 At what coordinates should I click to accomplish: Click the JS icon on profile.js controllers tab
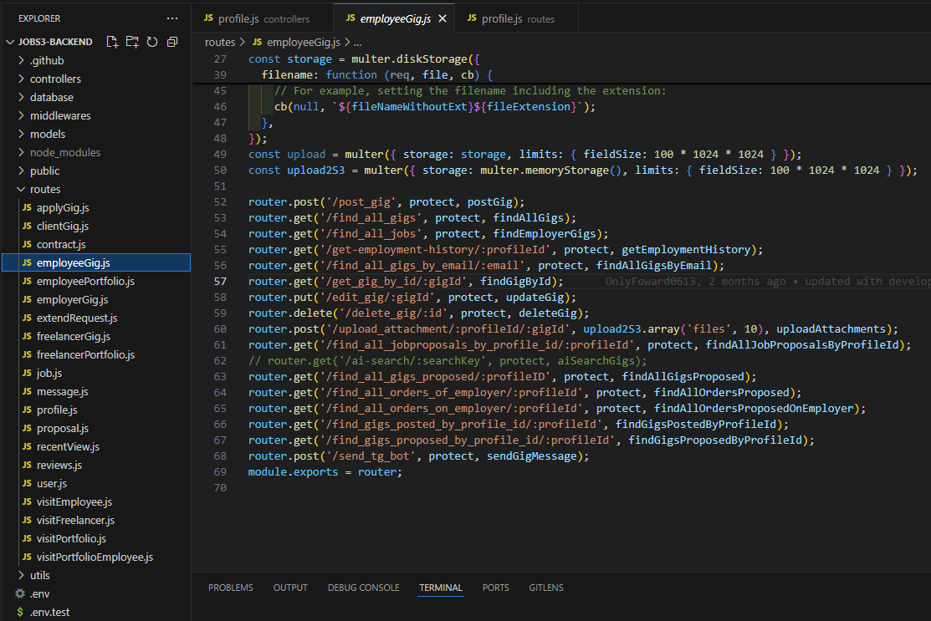click(208, 18)
